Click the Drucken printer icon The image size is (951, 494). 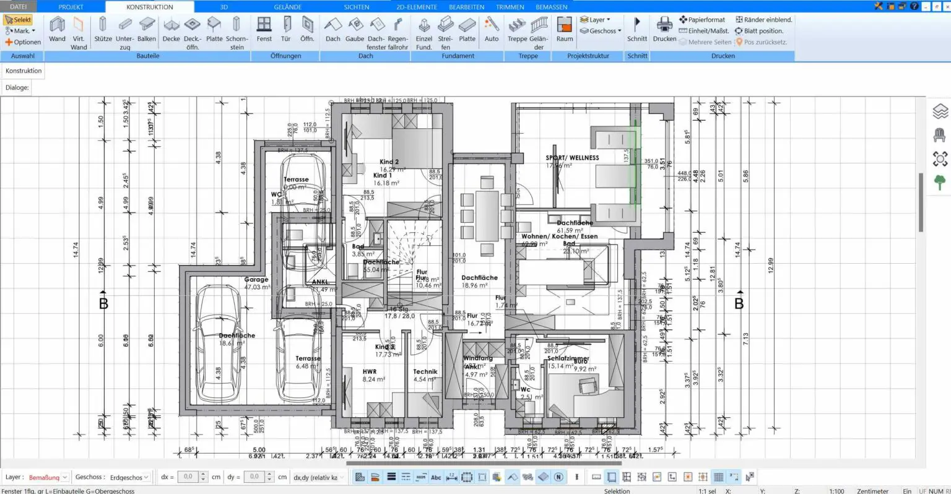click(664, 30)
